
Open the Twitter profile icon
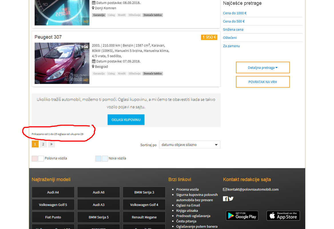[x=231, y=199]
